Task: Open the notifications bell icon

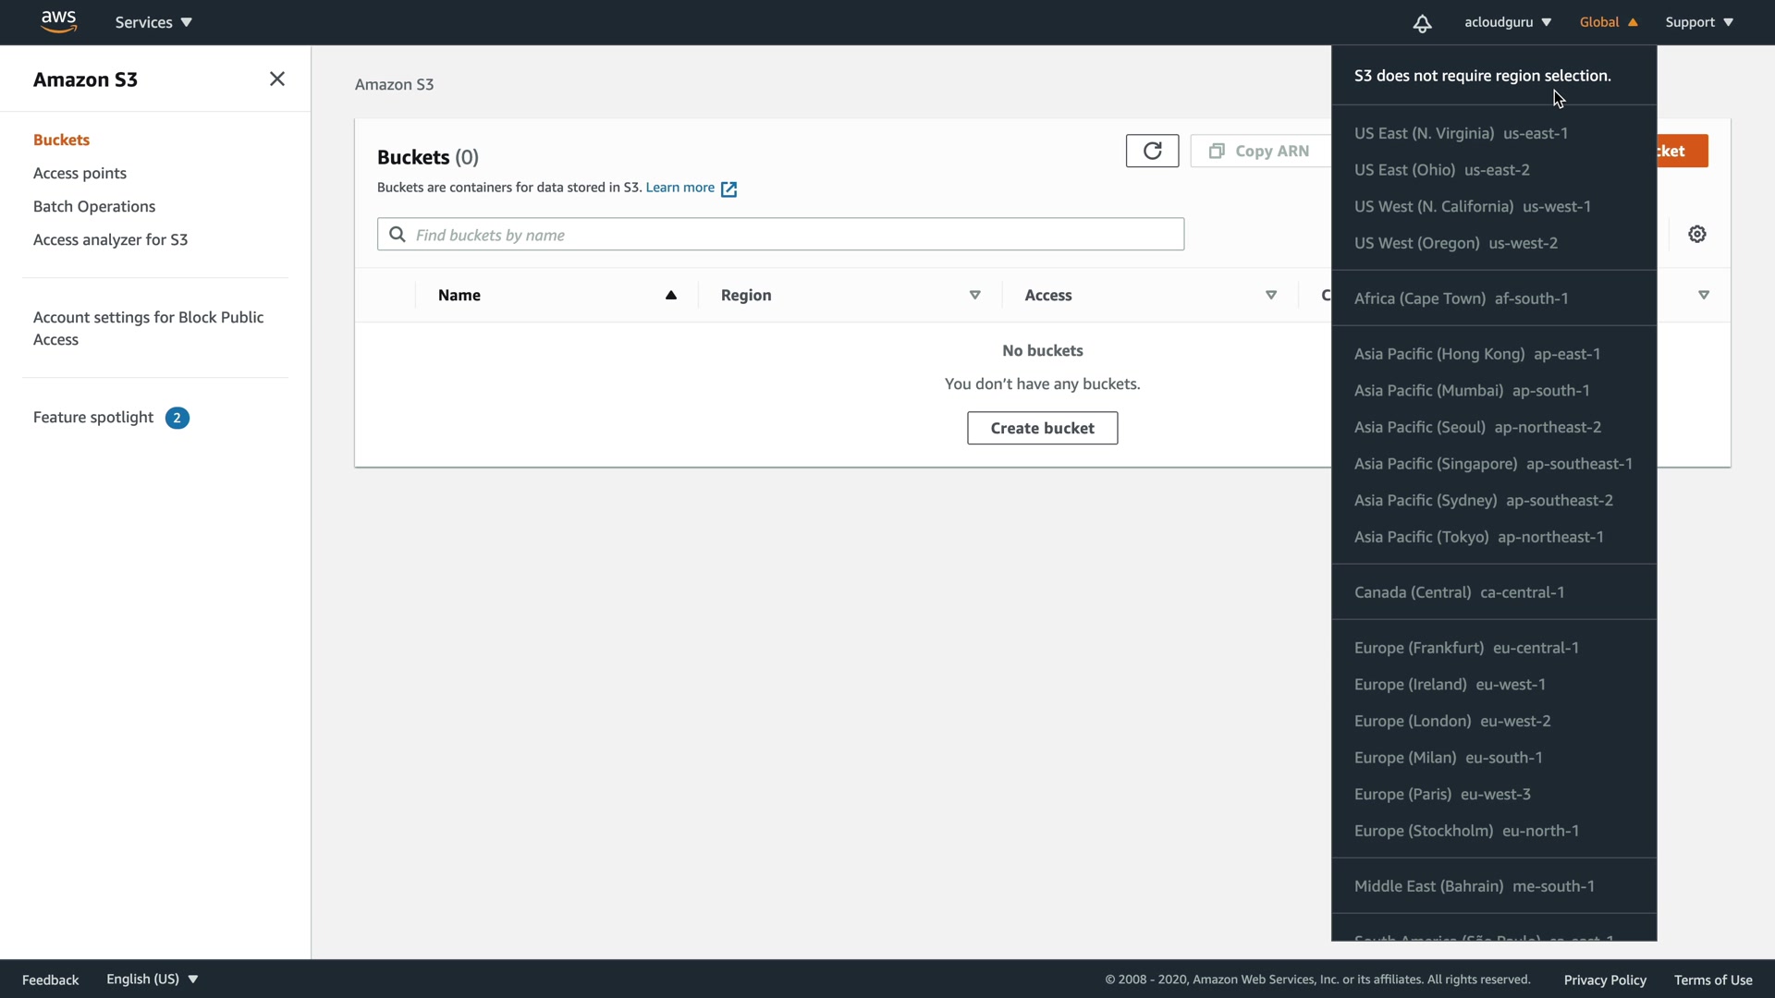Action: [1422, 23]
